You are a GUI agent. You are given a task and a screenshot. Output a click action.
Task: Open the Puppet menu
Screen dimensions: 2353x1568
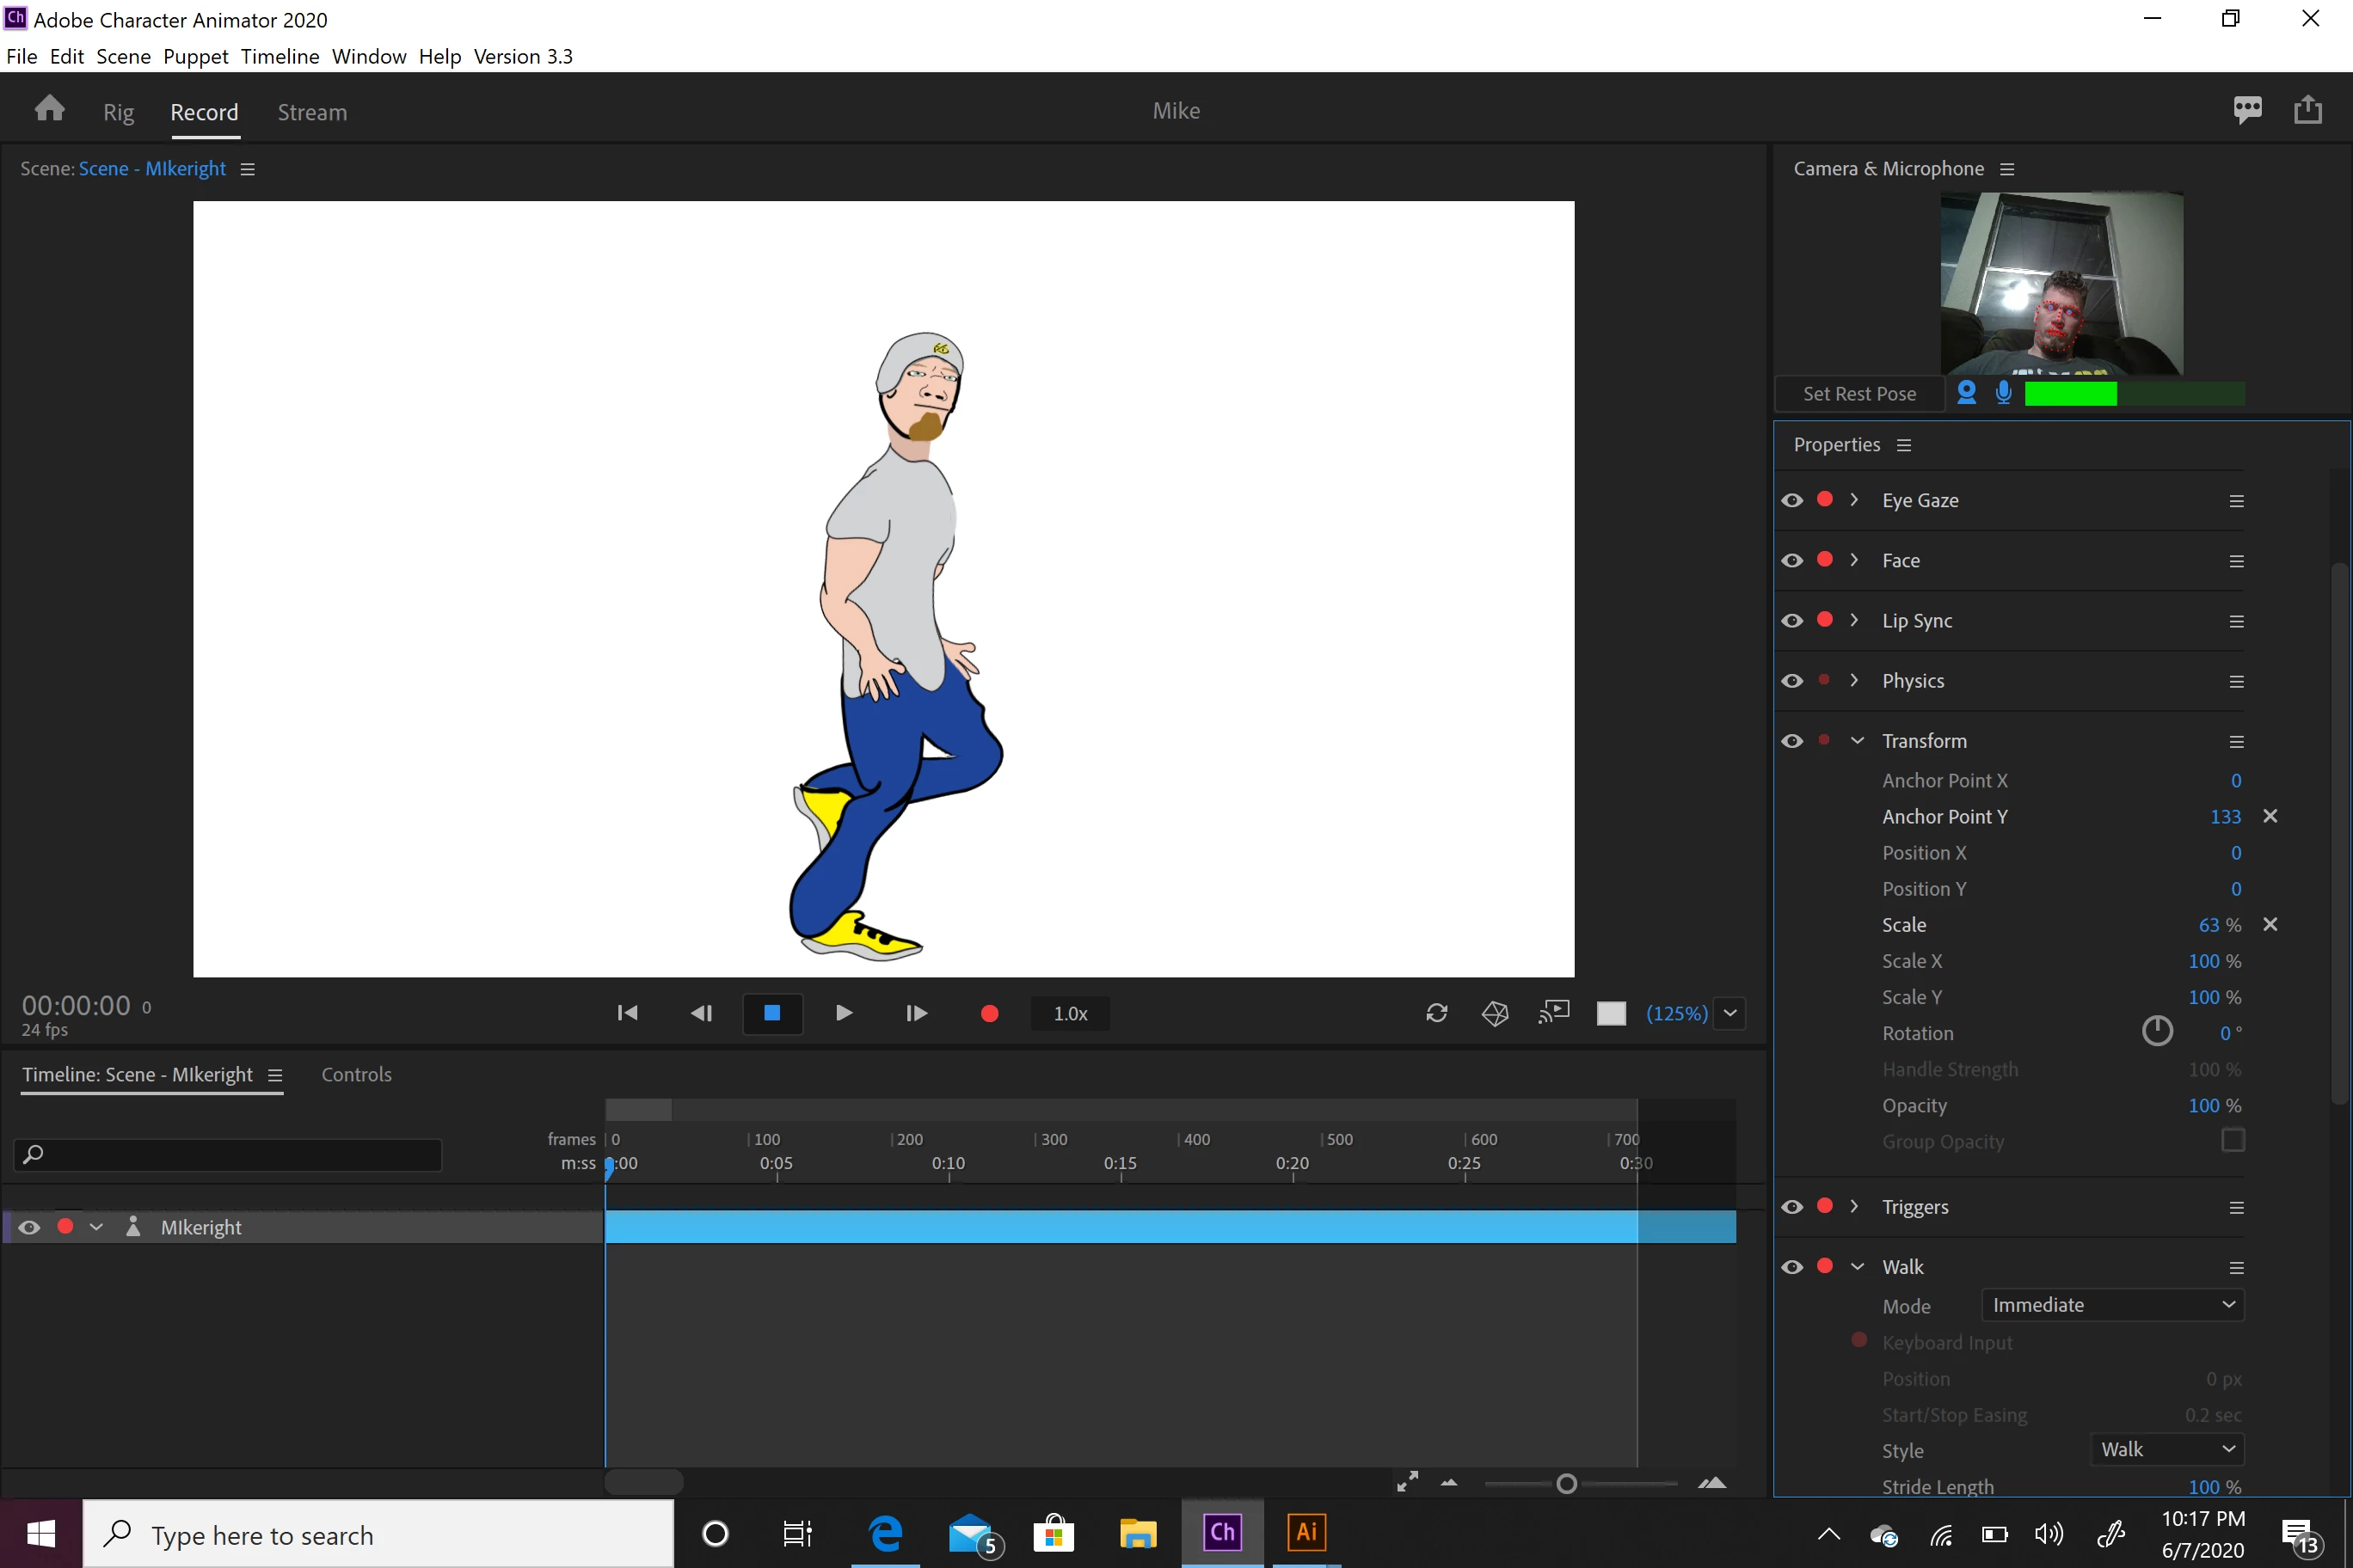click(195, 56)
